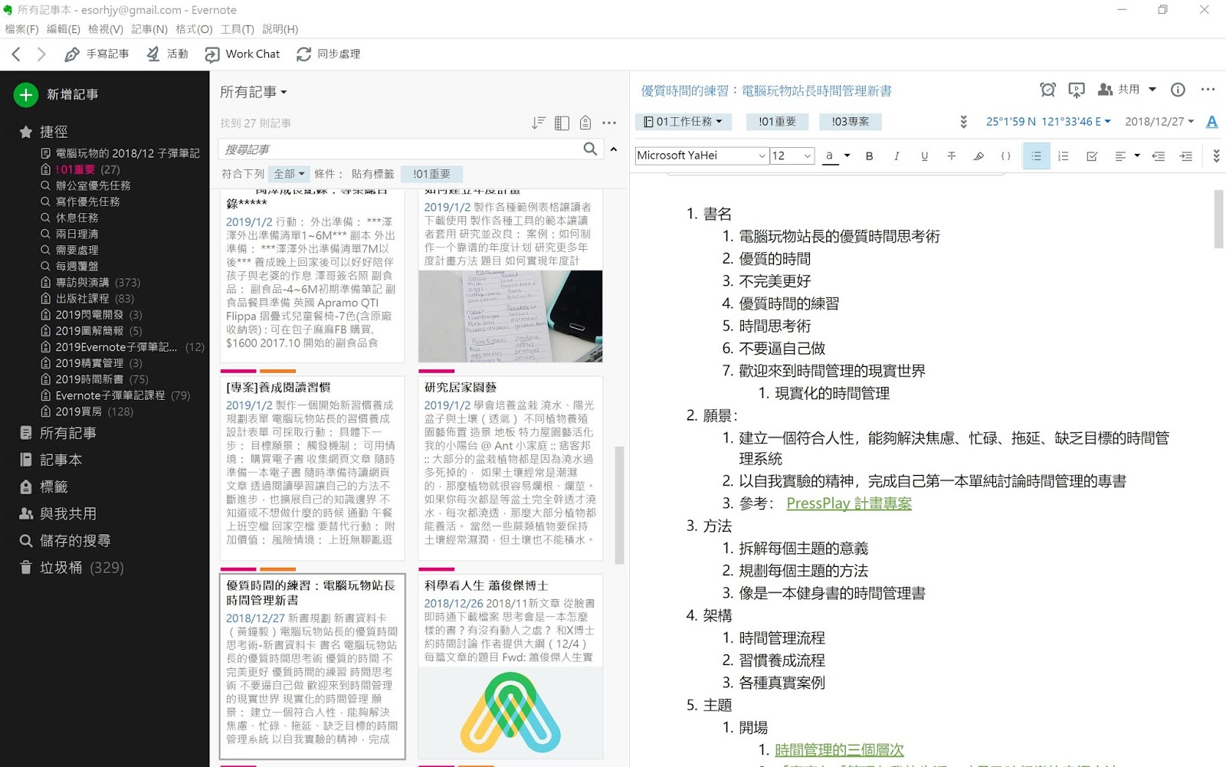Viewport: 1226px width, 767px height.
Task: Open 所有記事 list dropdown
Action: pos(254,92)
